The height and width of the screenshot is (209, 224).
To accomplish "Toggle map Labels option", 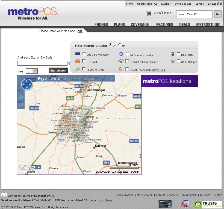I will [x=89, y=79].
